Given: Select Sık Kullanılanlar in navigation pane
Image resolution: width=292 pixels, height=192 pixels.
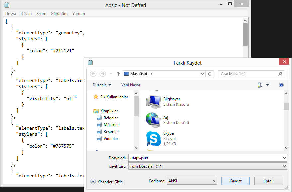Looking at the screenshot, I should coord(114,97).
